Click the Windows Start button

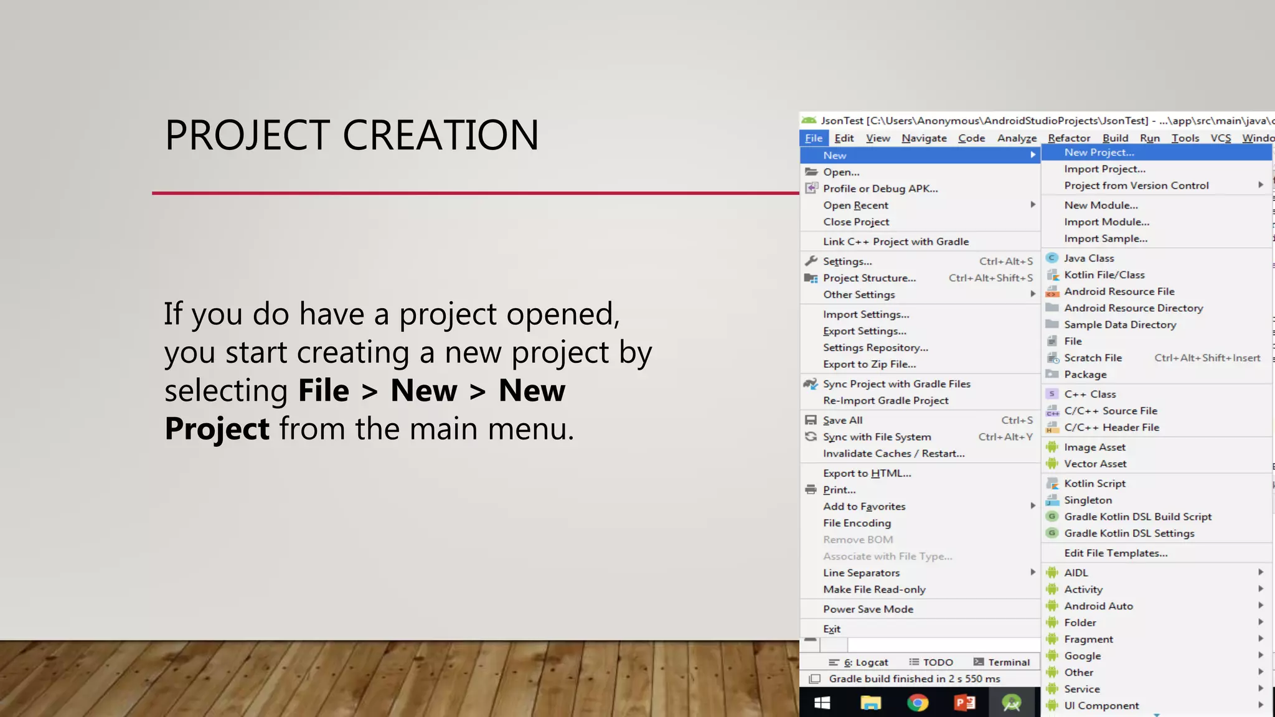[822, 703]
